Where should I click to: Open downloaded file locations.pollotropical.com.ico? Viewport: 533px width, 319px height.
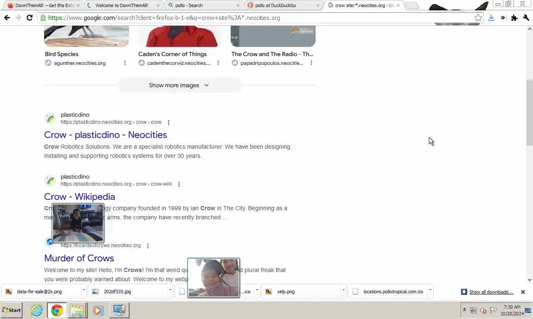(387, 292)
